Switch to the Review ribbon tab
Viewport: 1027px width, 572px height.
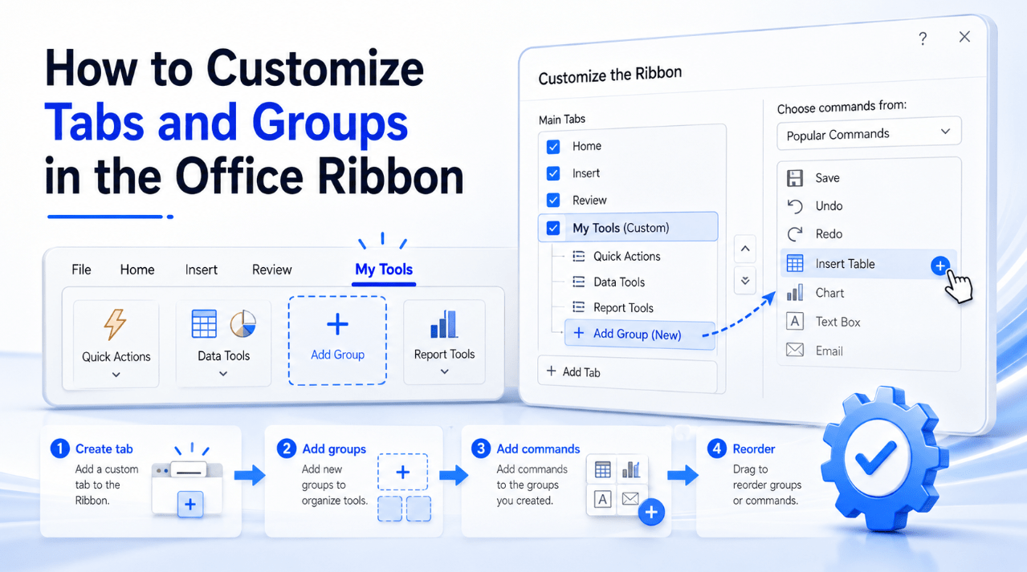point(272,270)
